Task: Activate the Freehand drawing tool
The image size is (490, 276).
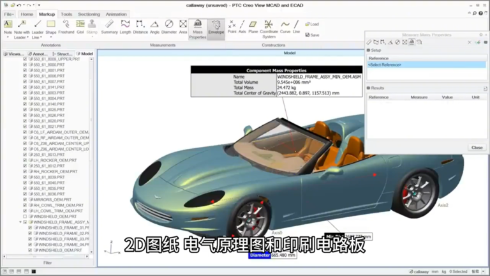Action: (x=66, y=27)
